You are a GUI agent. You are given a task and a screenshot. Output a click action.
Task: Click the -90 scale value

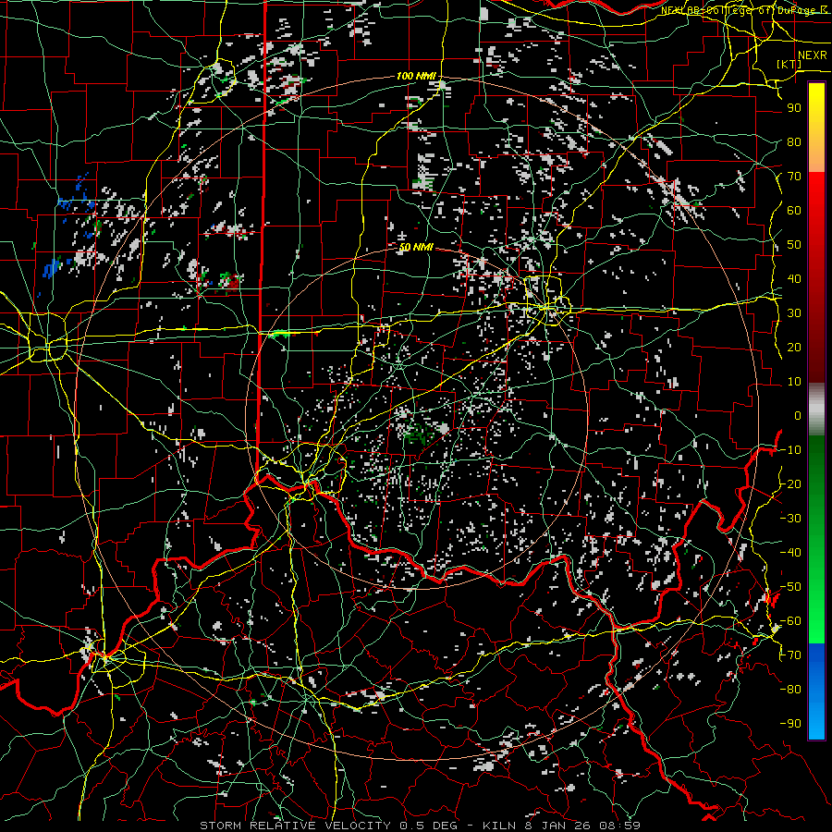790,724
